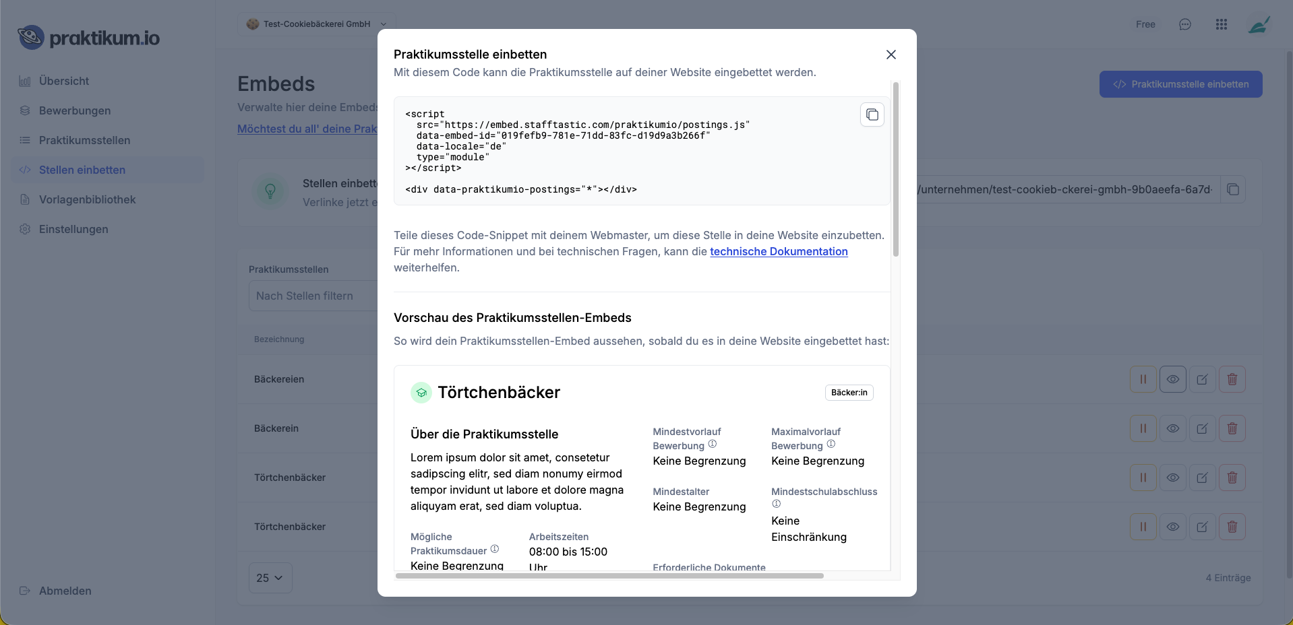This screenshot has width=1293, height=625.
Task: Open the apps grid icon
Action: click(1222, 24)
